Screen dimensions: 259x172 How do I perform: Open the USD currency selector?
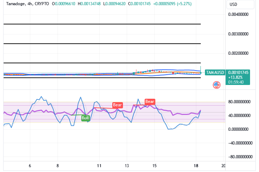click(240, 4)
